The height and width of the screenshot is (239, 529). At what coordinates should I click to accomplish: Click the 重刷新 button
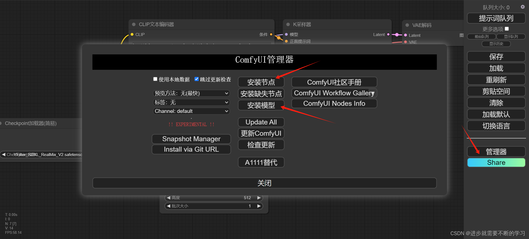496,80
